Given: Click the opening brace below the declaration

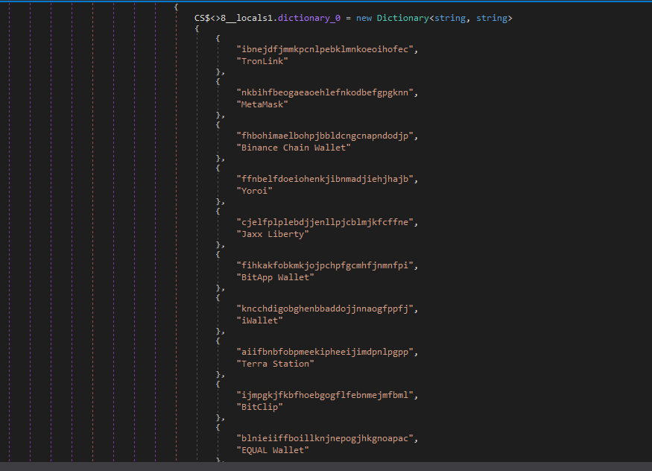Looking at the screenshot, I should pos(196,28).
